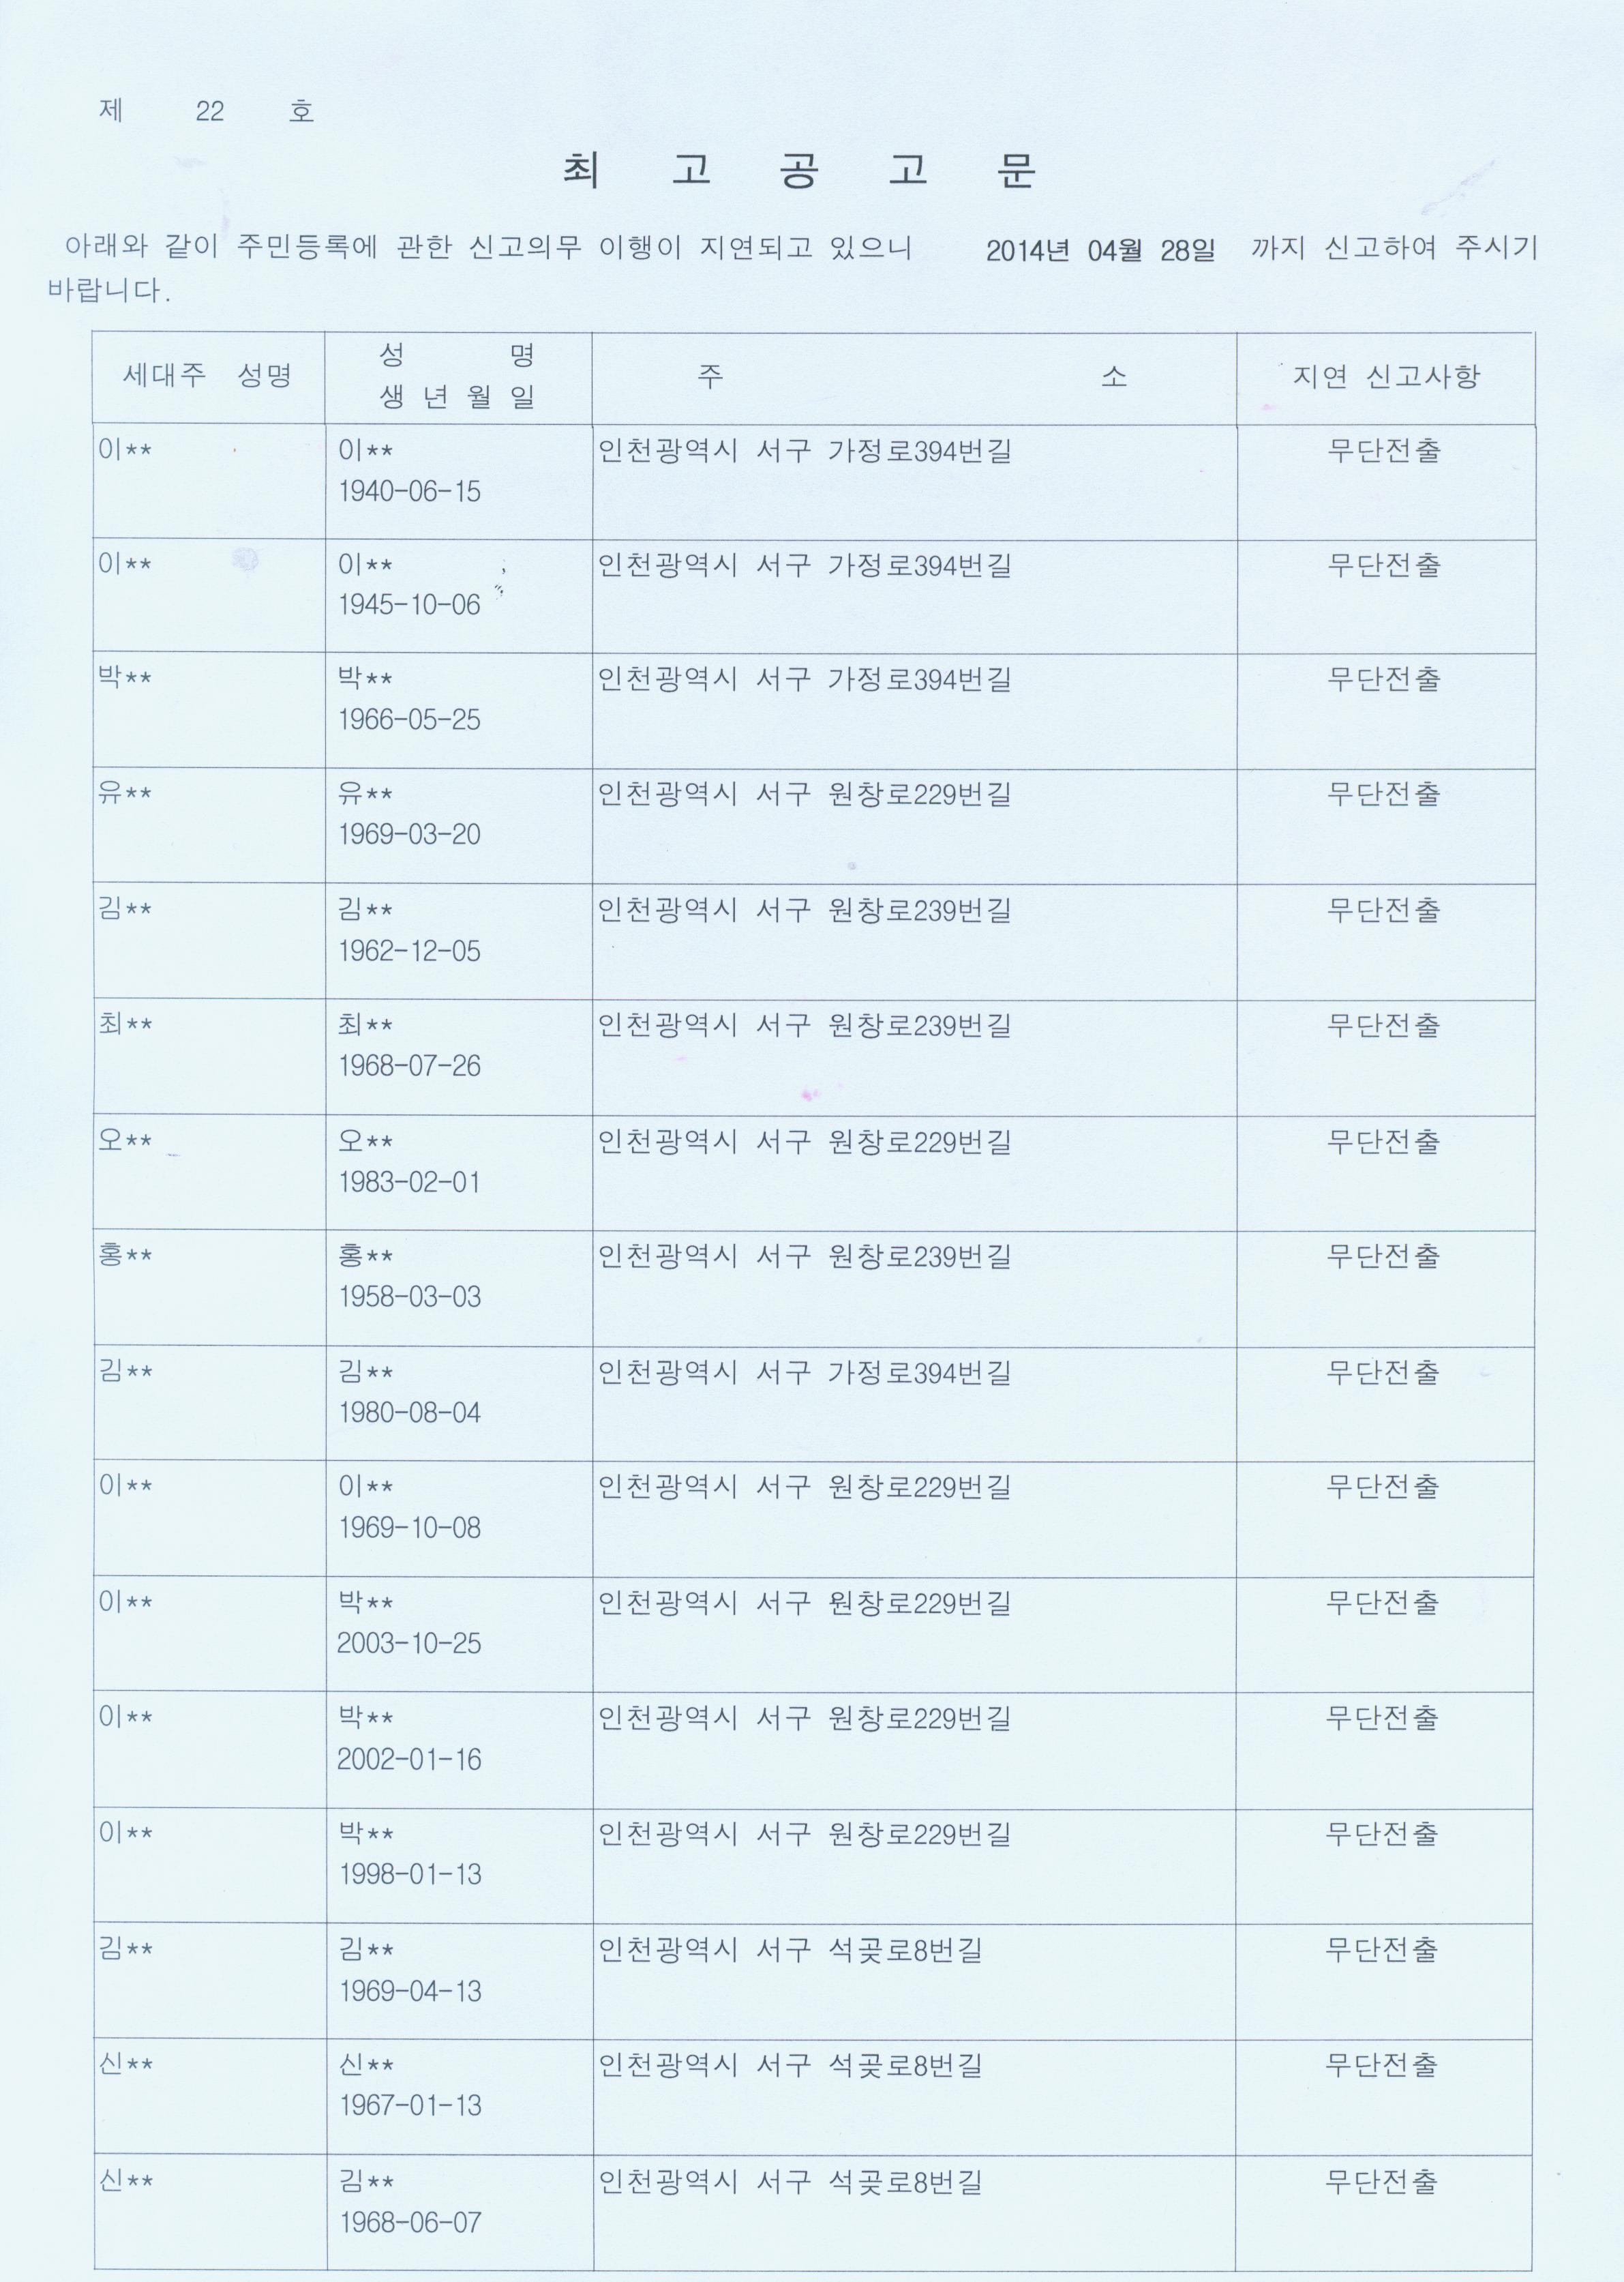Image resolution: width=1624 pixels, height=2282 pixels.
Task: Click the notice number 제 22 호
Action: 207,110
